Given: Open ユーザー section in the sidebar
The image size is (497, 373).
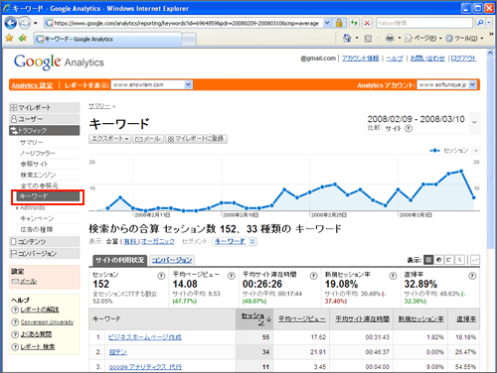Looking at the screenshot, I should pos(45,119).
